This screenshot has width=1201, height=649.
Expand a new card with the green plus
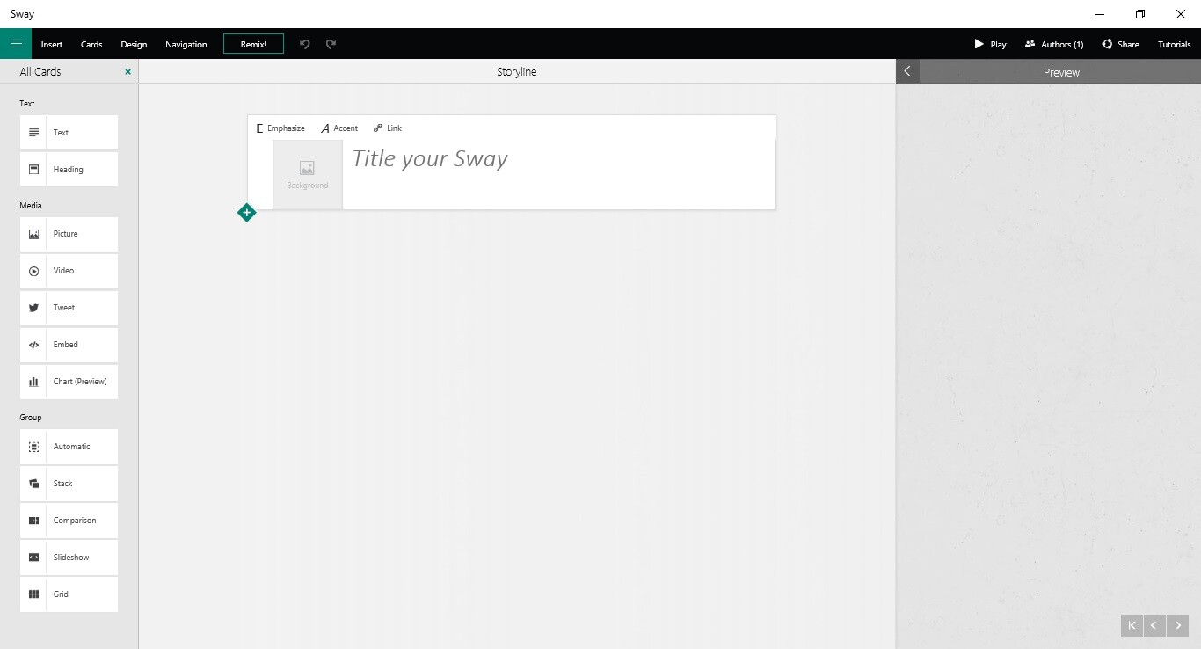(247, 212)
